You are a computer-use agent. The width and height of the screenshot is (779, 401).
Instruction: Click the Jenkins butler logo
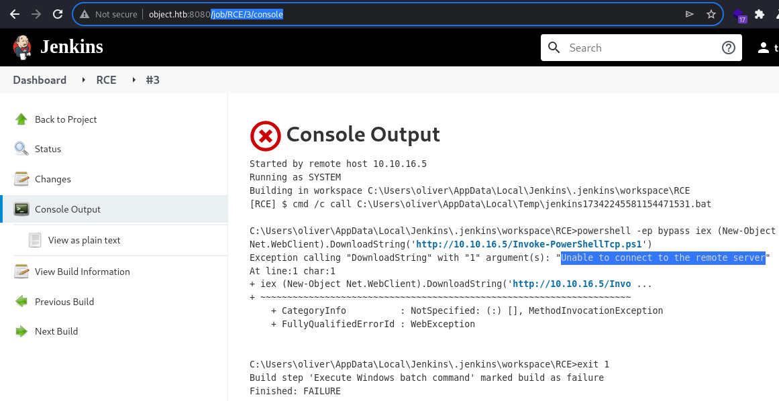tap(22, 48)
